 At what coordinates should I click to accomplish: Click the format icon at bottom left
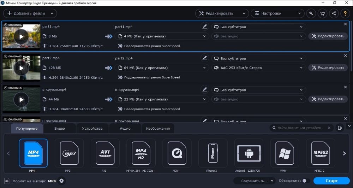7,181
